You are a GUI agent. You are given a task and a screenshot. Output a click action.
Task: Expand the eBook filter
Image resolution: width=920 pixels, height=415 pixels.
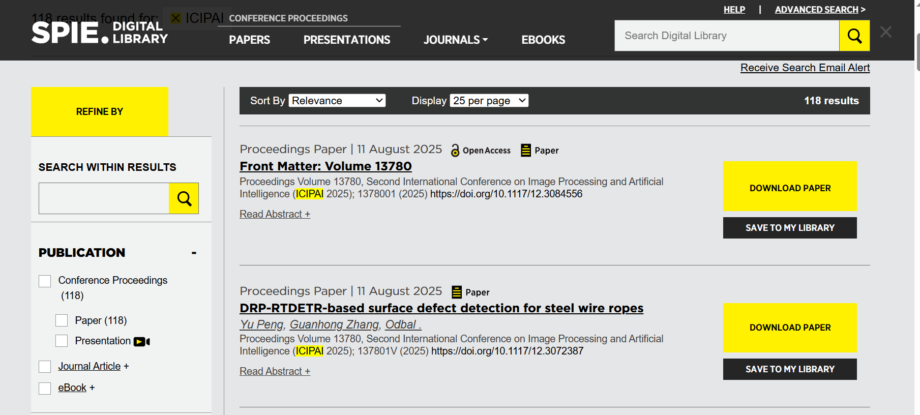[92, 388]
